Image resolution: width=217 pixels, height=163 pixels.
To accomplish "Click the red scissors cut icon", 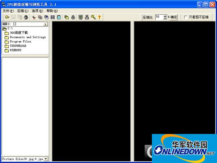I will 34,17.
